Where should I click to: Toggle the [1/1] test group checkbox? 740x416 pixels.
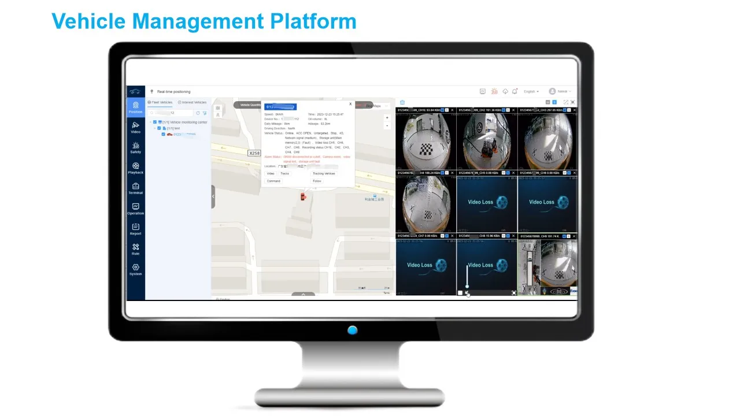point(159,128)
